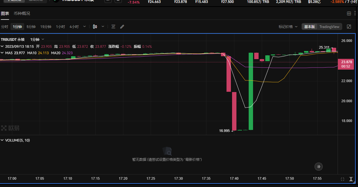
Task: Collapse the OHLC date row chevron
Action: (2, 47)
